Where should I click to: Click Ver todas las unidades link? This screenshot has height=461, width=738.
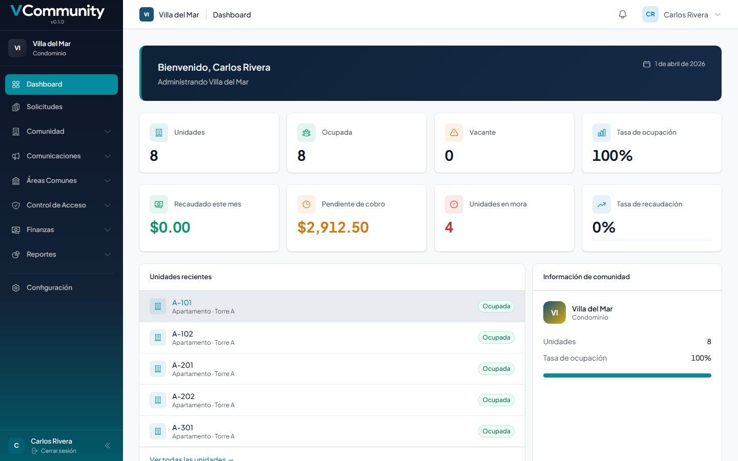191,457
